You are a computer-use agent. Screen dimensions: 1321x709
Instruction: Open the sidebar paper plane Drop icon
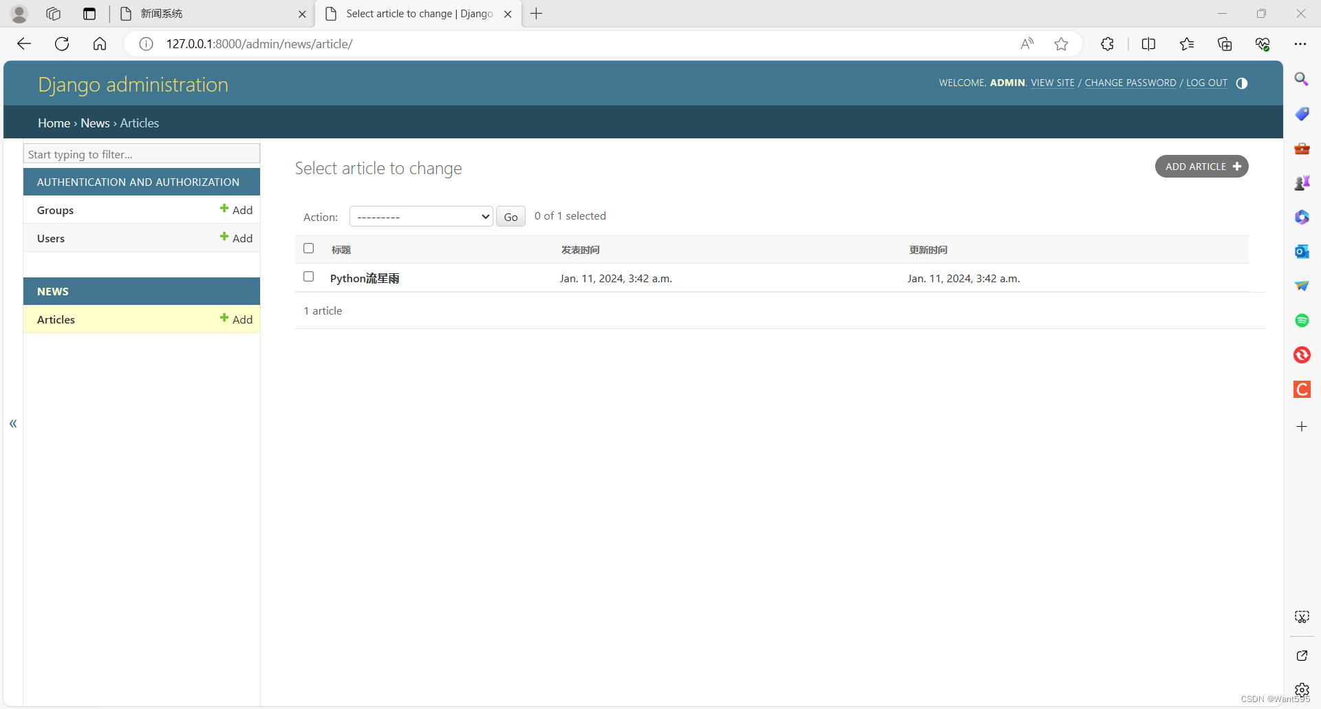click(1302, 286)
